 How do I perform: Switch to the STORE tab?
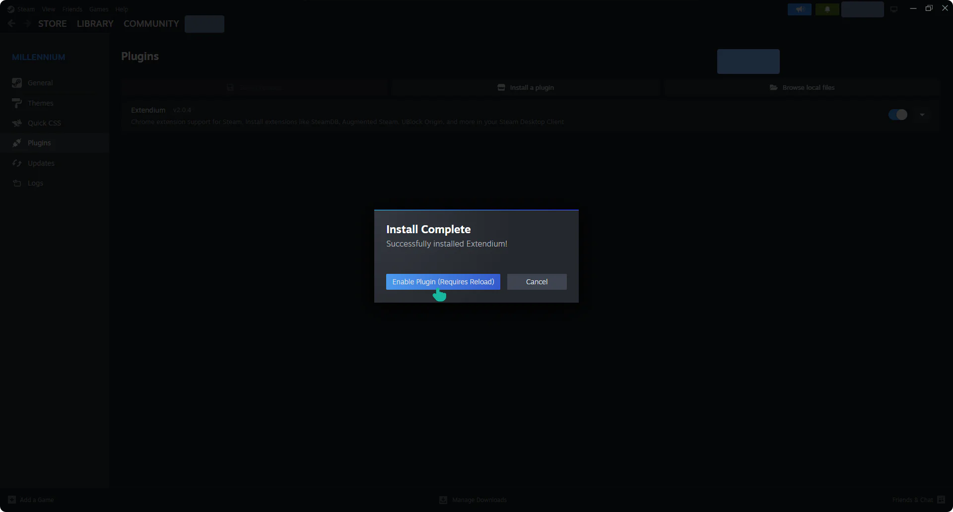click(x=53, y=24)
